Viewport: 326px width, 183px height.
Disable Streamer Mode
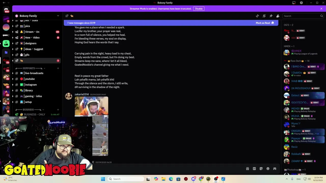tap(199, 9)
